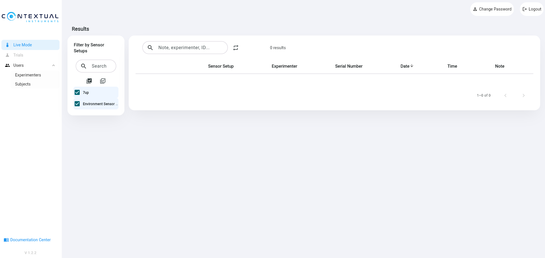Open the Experimenters page
Screen dimensions: 545x258
coord(28,75)
